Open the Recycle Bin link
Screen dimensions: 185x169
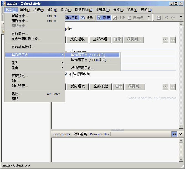(x=81, y=74)
